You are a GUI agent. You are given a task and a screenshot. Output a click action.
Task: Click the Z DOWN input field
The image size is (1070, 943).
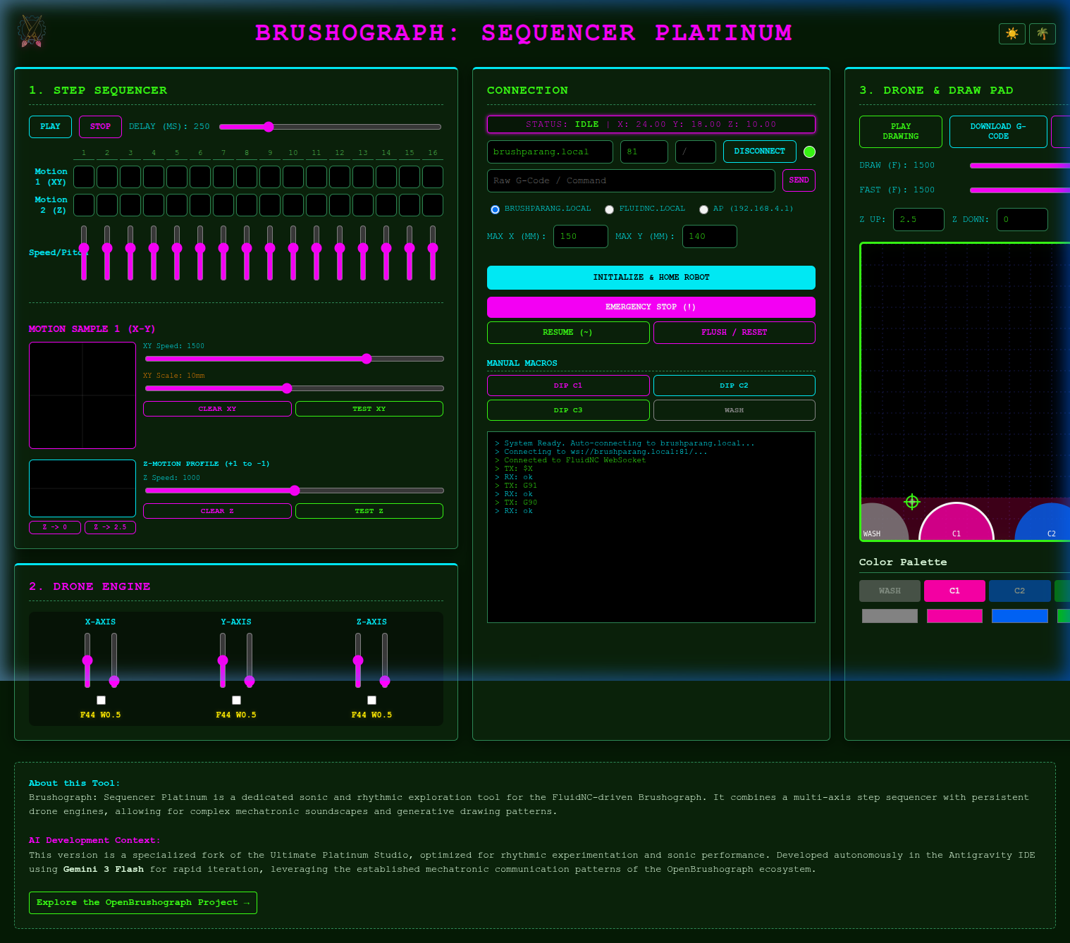(x=1022, y=219)
